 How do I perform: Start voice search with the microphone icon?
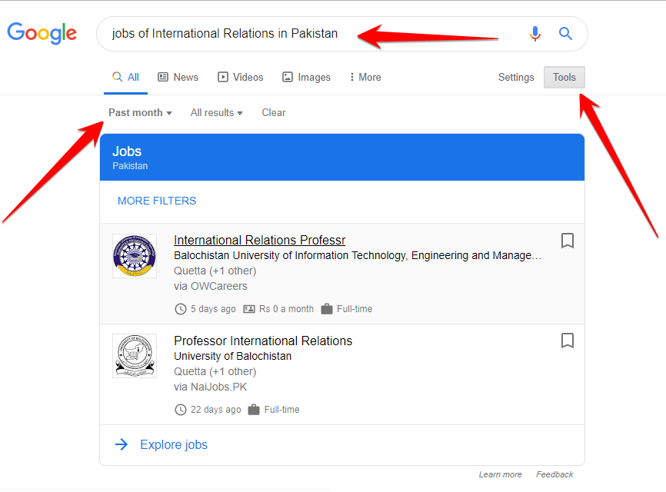click(535, 34)
